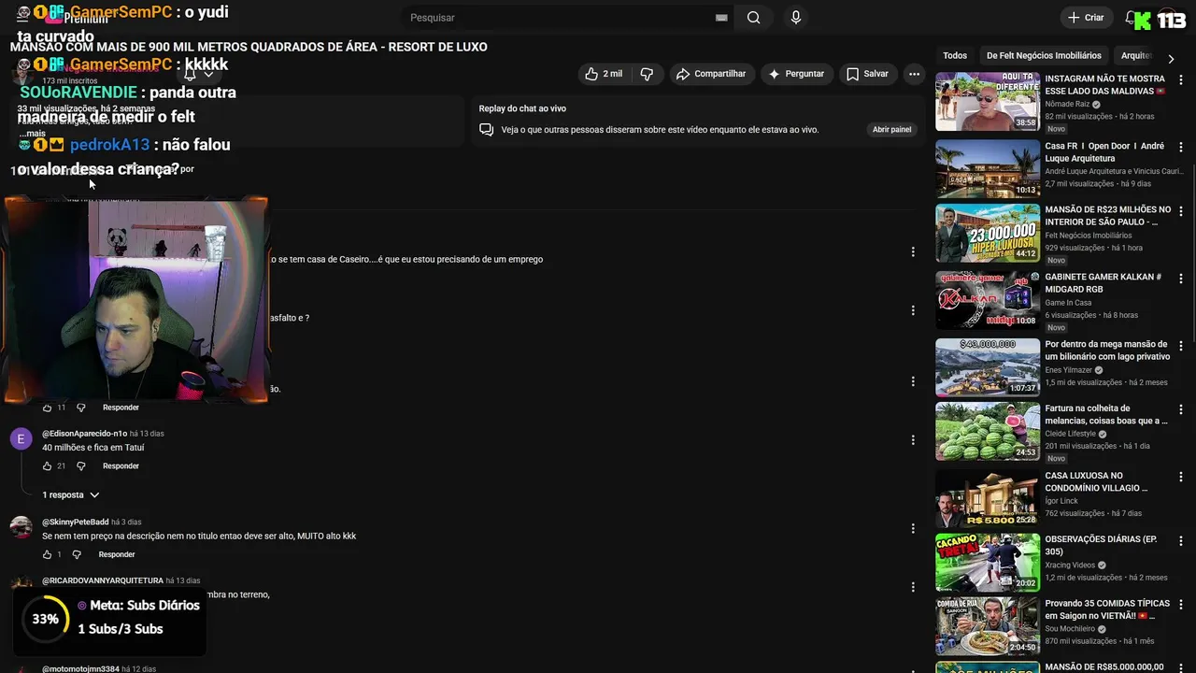Open menu for Casa FR Open Door video

click(1181, 148)
